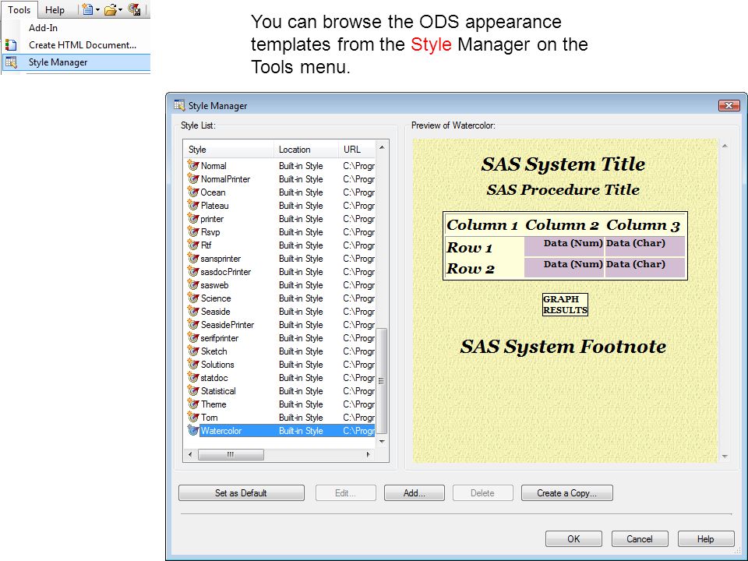Confirm the dialog with OK
Image resolution: width=748 pixels, height=561 pixels.
coord(573,538)
